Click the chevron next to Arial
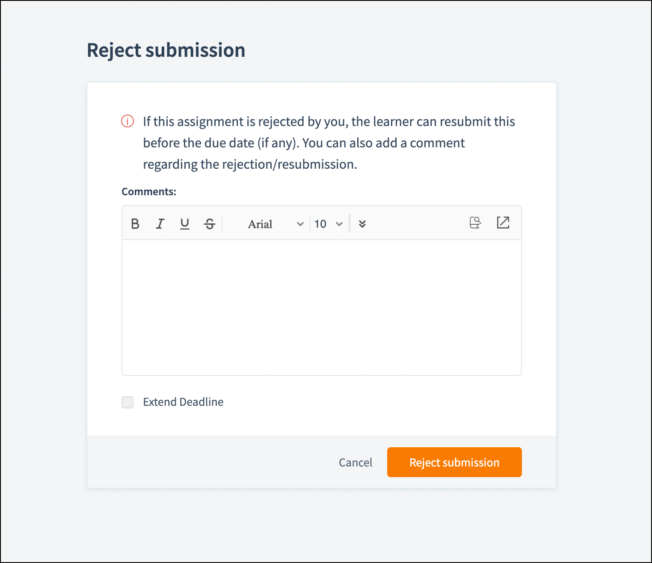The width and height of the screenshot is (652, 563). (x=300, y=224)
